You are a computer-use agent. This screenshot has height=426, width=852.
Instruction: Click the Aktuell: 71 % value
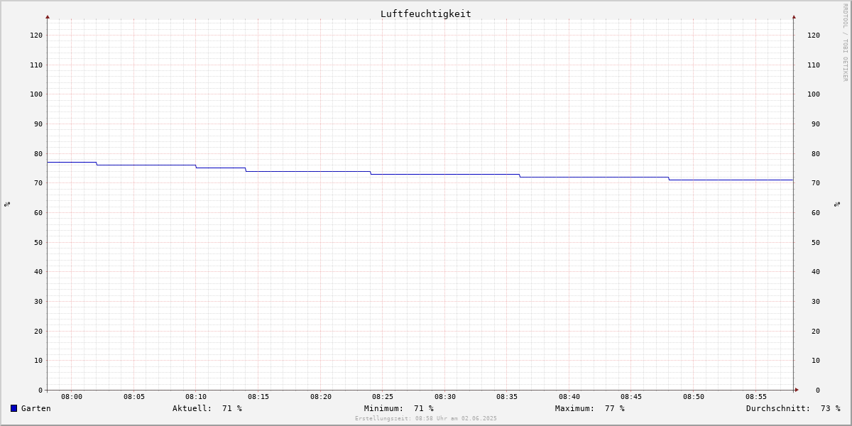tap(207, 408)
